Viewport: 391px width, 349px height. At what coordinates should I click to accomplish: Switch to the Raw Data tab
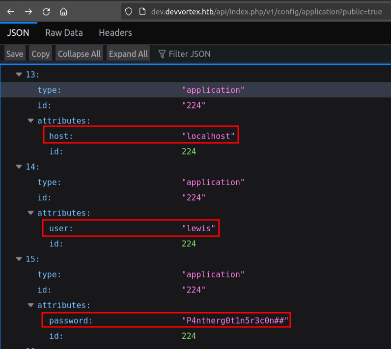click(x=64, y=33)
